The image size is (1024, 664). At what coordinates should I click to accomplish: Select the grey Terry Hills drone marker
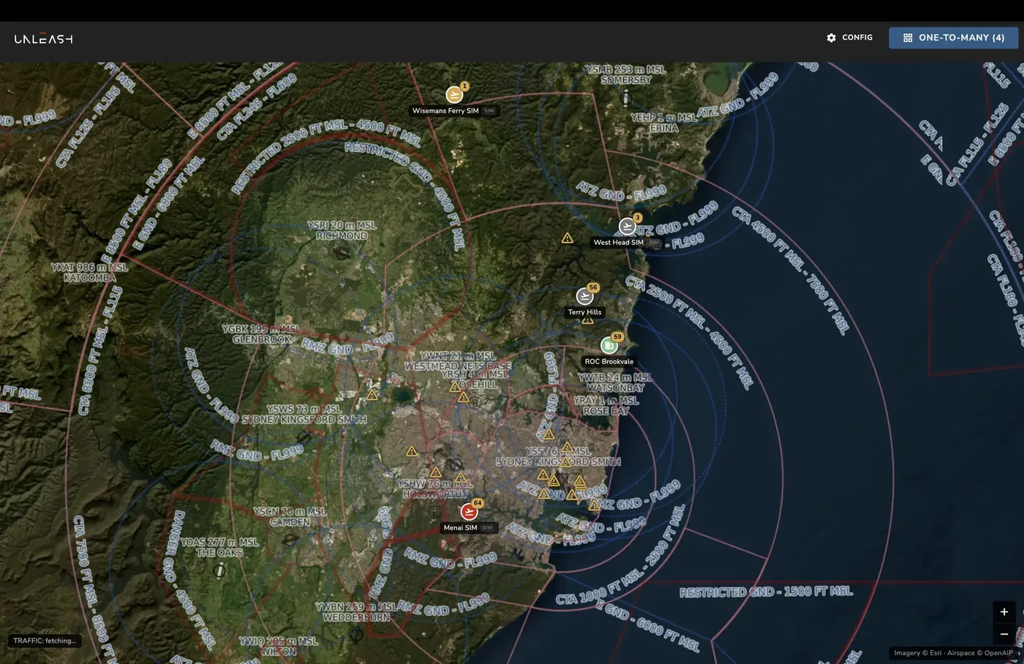(x=584, y=296)
